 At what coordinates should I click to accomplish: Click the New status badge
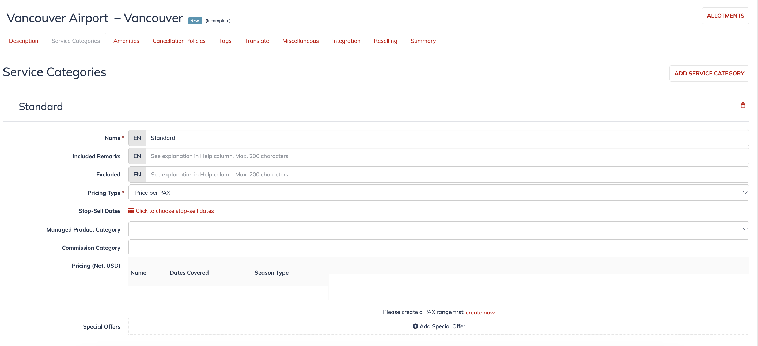pyautogui.click(x=195, y=21)
